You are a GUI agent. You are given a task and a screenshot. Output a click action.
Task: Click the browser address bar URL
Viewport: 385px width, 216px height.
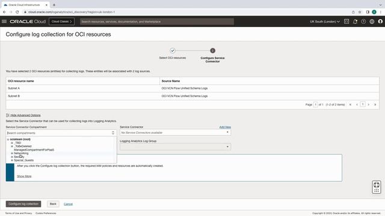click(x=72, y=12)
